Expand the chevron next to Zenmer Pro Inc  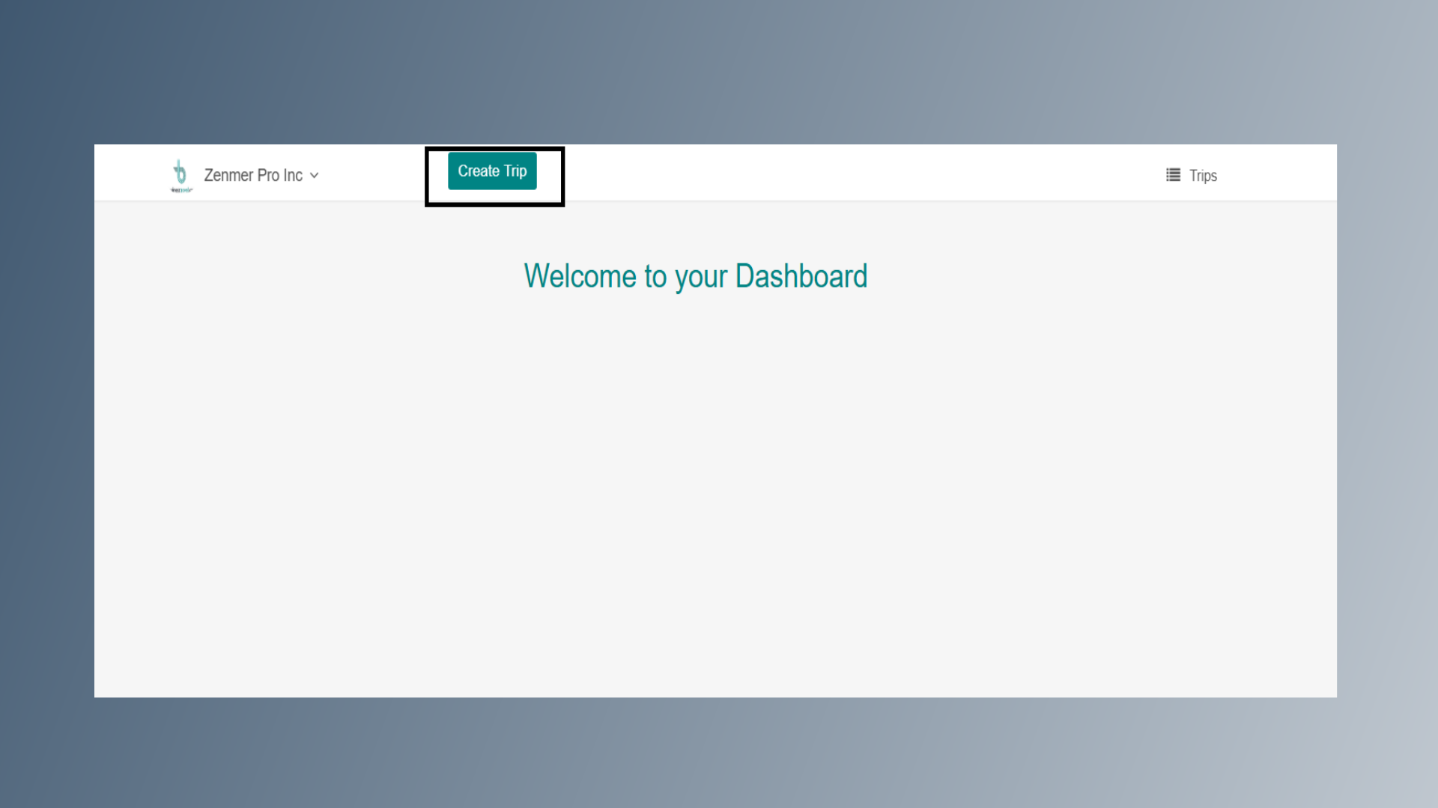pyautogui.click(x=315, y=176)
